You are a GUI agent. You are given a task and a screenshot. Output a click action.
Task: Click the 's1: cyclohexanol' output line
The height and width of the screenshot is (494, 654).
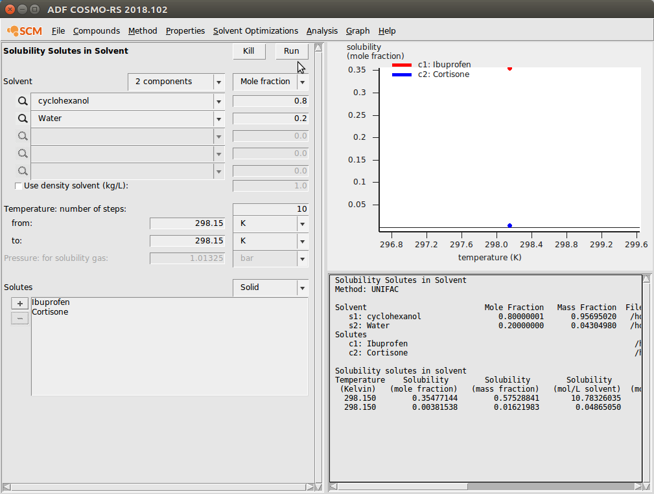click(x=384, y=317)
